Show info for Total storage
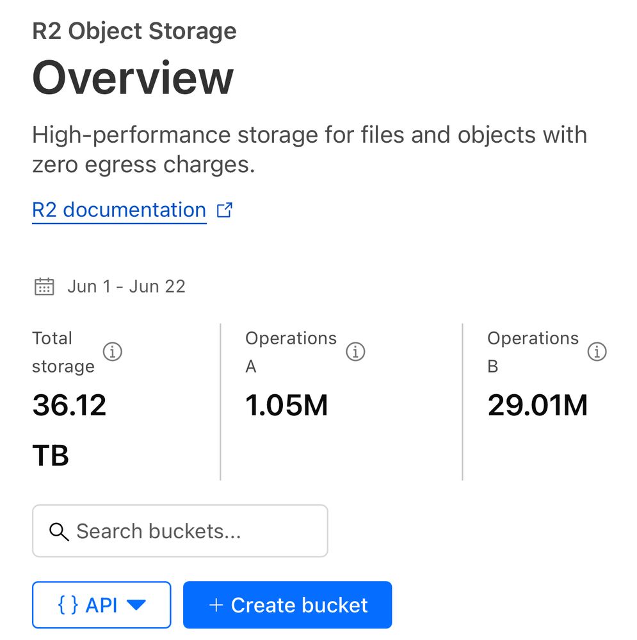The height and width of the screenshot is (640, 637). tap(112, 351)
